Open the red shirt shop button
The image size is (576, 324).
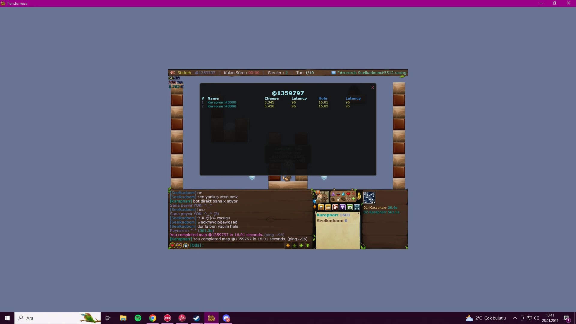pyautogui.click(x=335, y=207)
